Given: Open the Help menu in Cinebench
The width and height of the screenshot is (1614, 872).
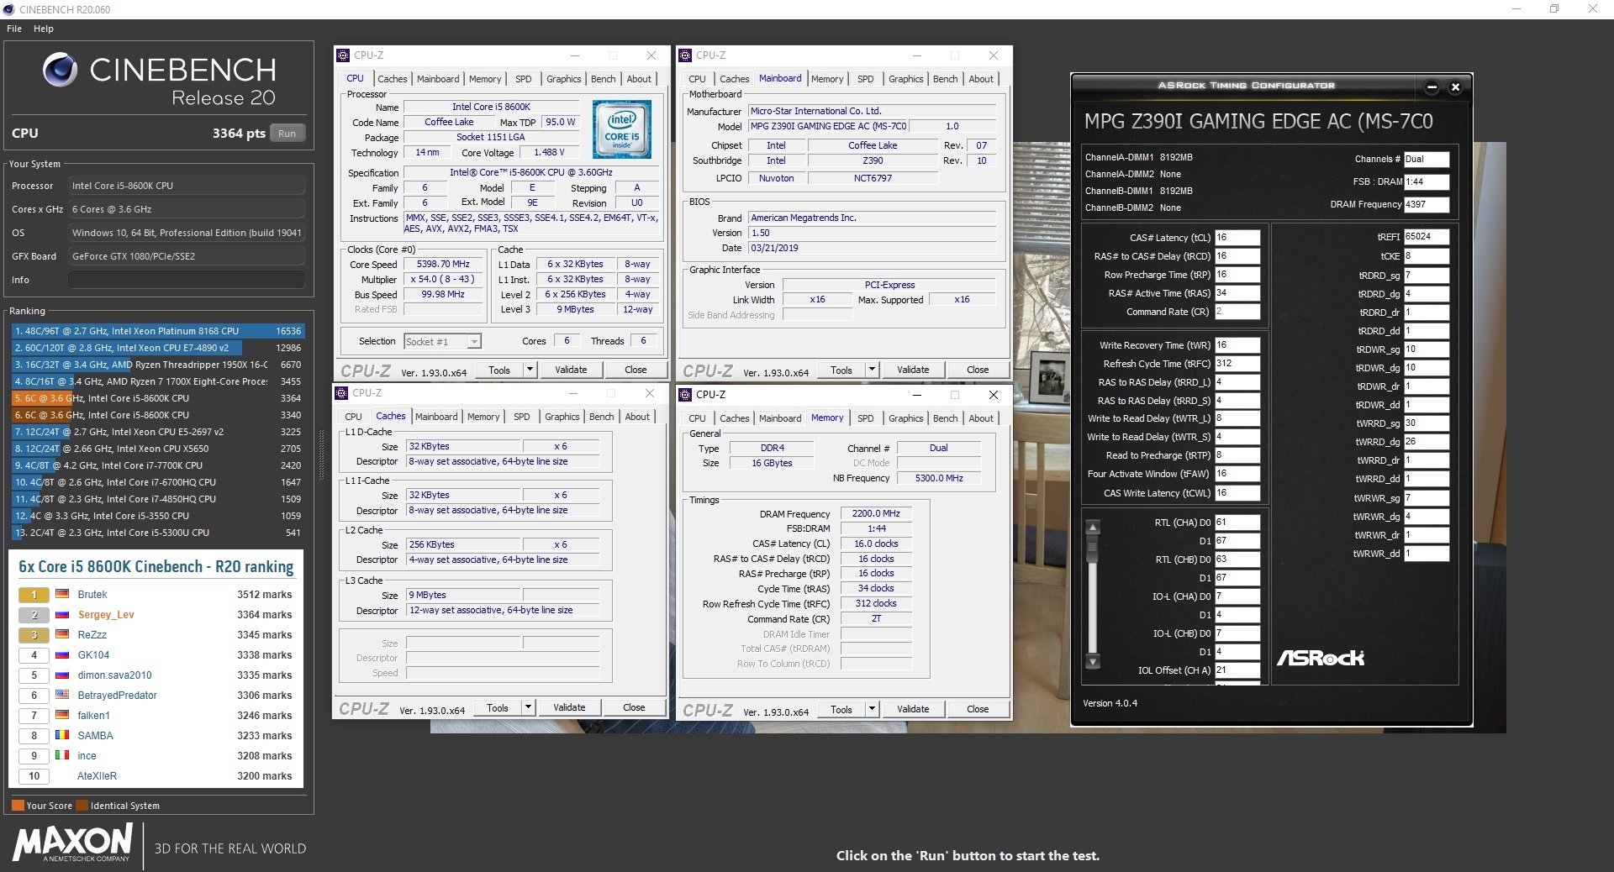Looking at the screenshot, I should tap(44, 29).
